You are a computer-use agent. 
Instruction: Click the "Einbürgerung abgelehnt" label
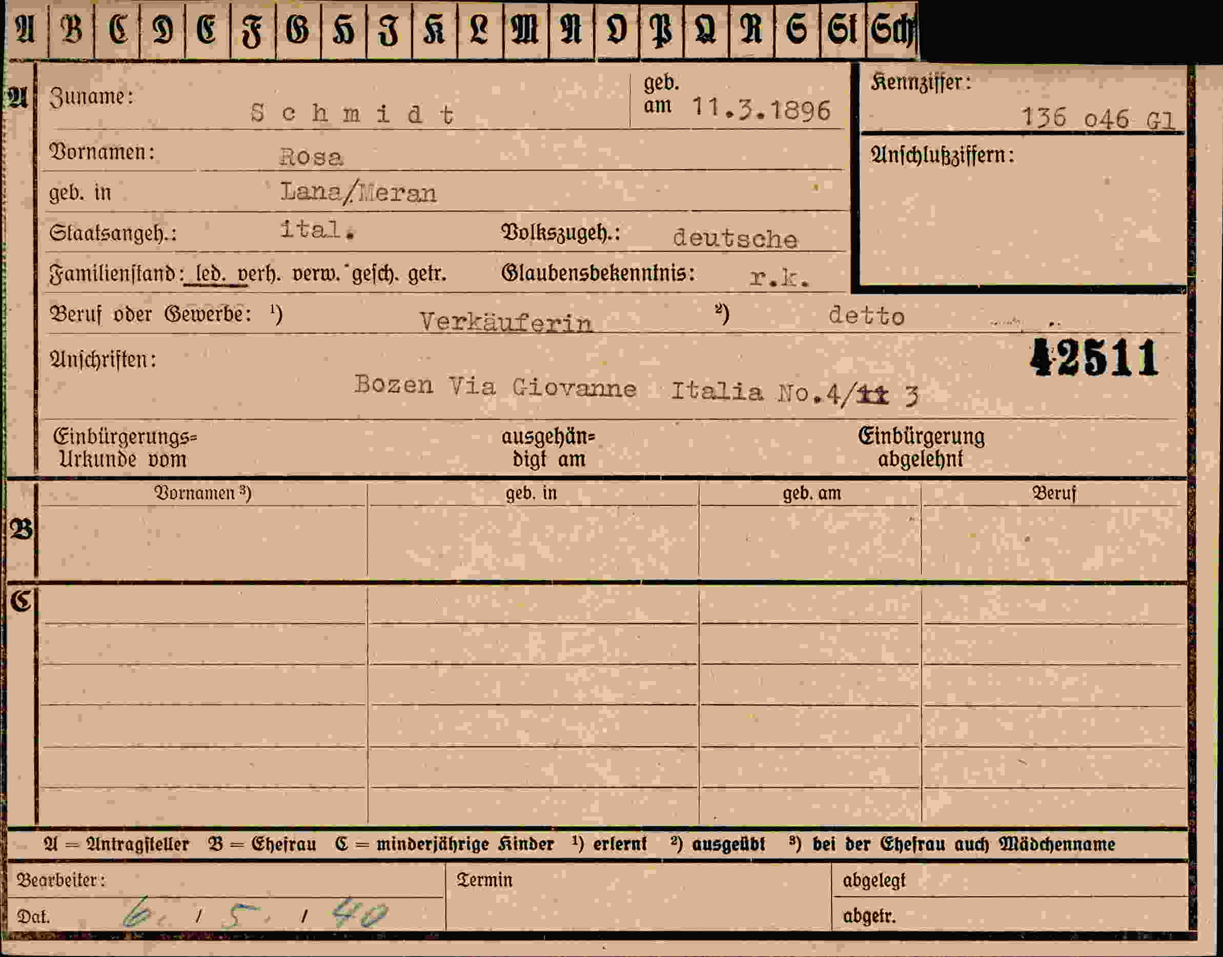pos(921,448)
